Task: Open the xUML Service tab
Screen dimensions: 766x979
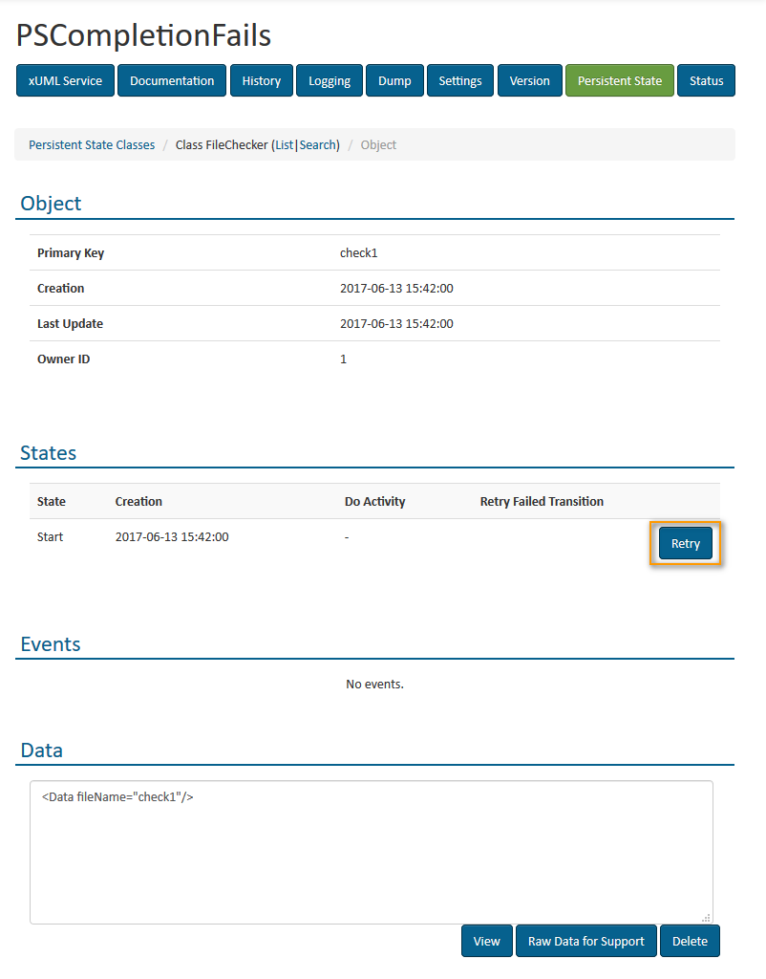Action: pos(65,81)
